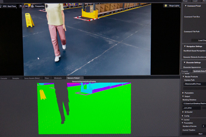Expand the Config section

(183, 116)
